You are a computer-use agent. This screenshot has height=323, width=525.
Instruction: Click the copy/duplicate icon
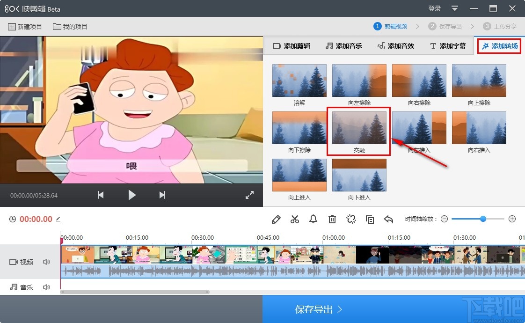tap(370, 220)
